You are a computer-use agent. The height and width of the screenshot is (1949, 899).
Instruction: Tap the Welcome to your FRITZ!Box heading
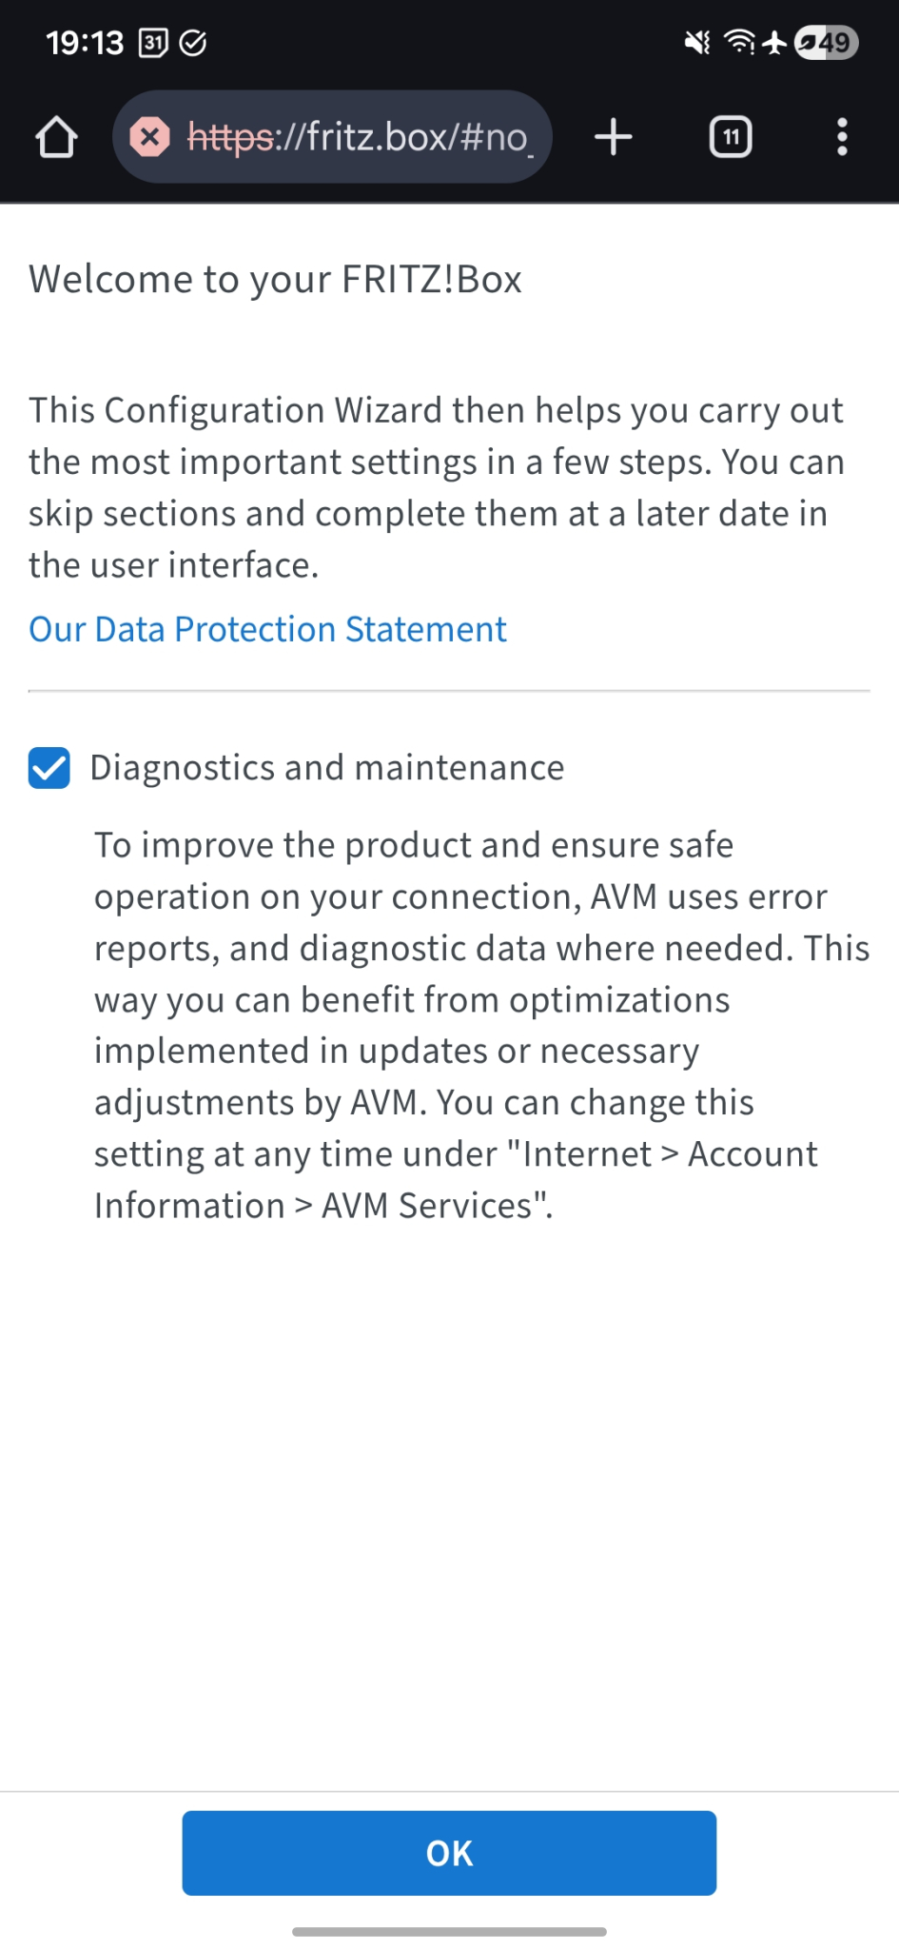pyautogui.click(x=275, y=280)
